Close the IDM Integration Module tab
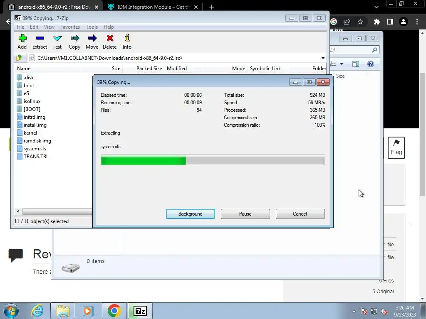 [x=196, y=7]
